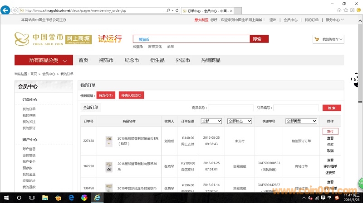This screenshot has width=363, height=203.
Task: Expand the 服务中心 menu in top bar
Action: 334,20
